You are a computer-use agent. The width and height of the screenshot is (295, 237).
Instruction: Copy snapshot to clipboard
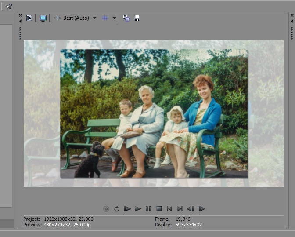pyautogui.click(x=126, y=18)
